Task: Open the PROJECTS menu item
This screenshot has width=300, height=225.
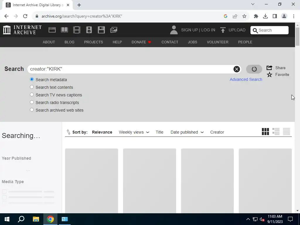Action: click(x=93, y=42)
